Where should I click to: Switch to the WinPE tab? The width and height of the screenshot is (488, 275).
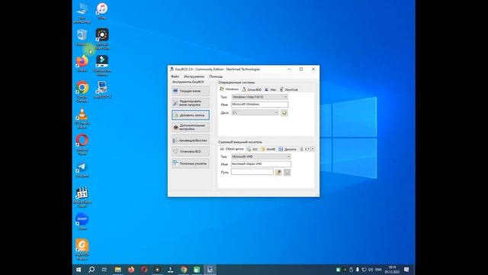268,150
